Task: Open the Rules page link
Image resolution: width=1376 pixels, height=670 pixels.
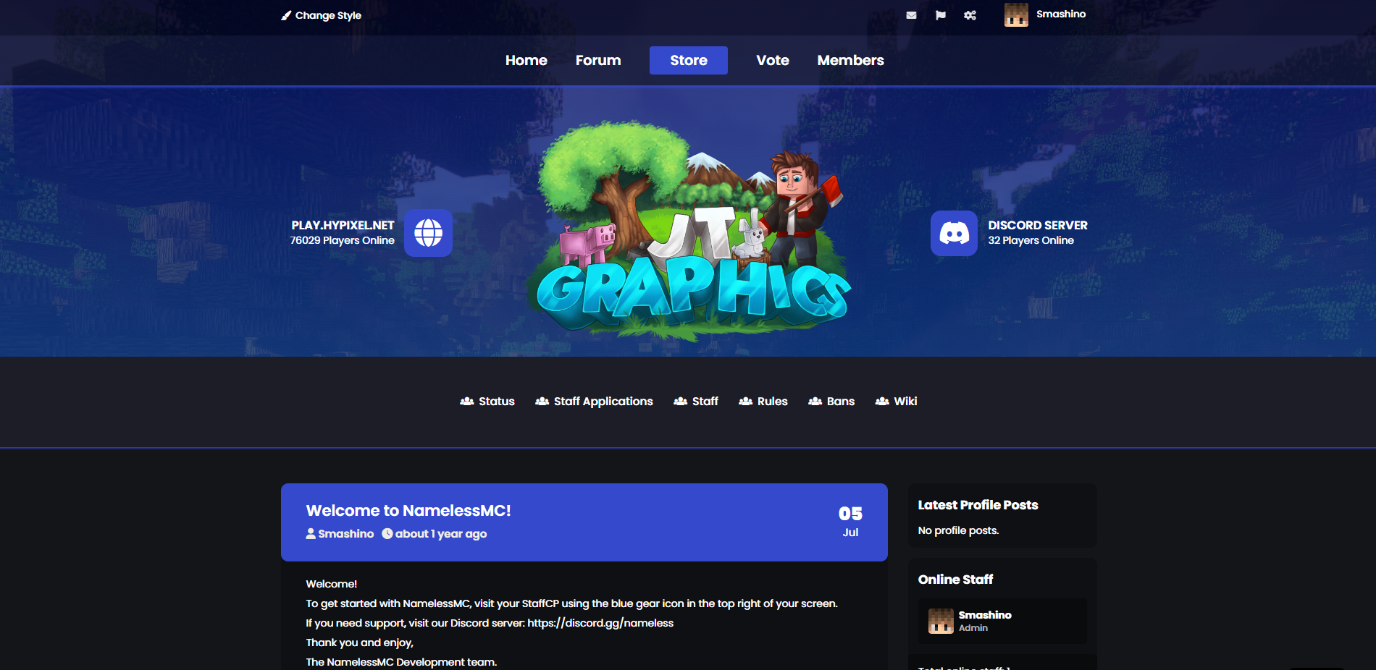Action: point(773,401)
